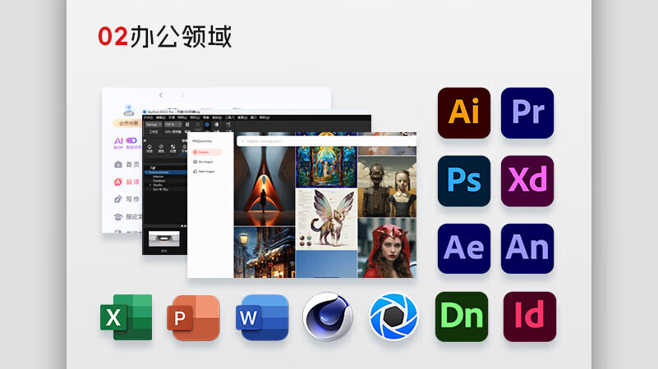This screenshot has height=369, width=658.
Task: Click the user avatar icon in back window
Action: (128, 111)
